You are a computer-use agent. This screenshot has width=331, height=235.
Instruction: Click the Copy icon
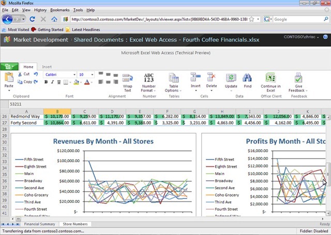(20, 82)
